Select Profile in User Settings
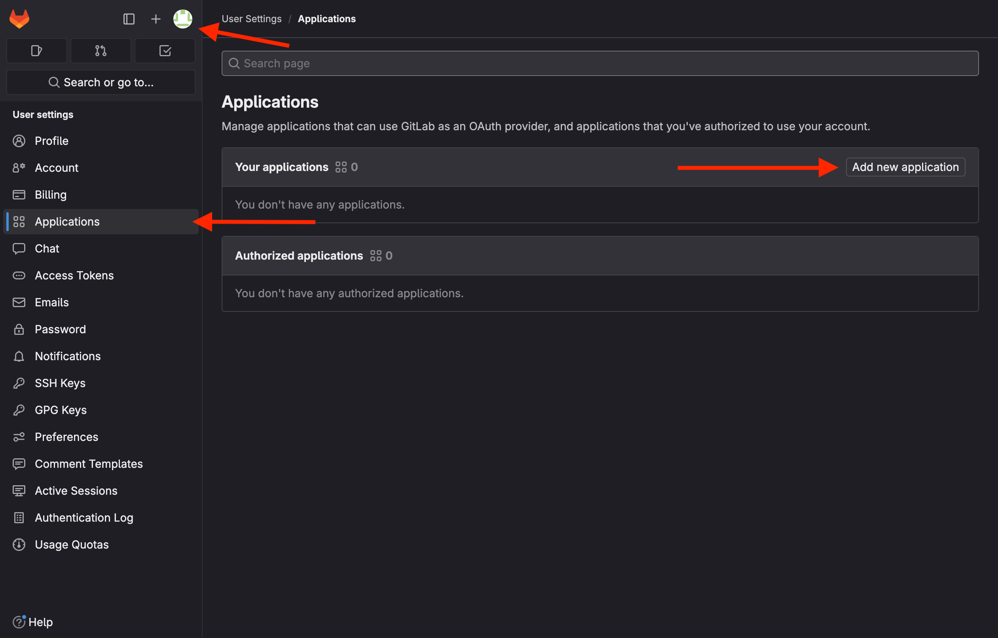The width and height of the screenshot is (998, 638). click(x=51, y=141)
